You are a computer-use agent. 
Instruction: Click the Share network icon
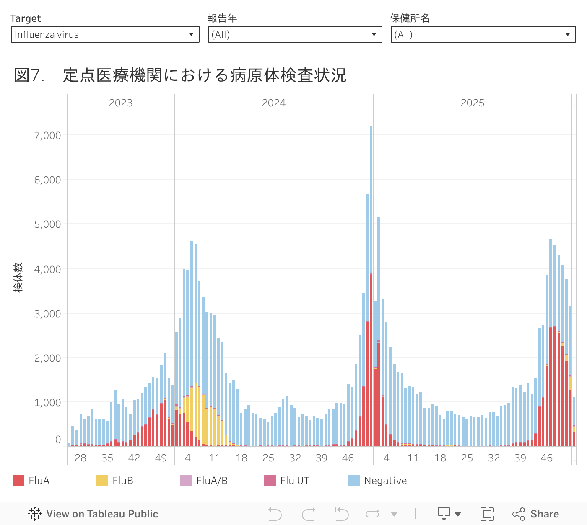[519, 514]
